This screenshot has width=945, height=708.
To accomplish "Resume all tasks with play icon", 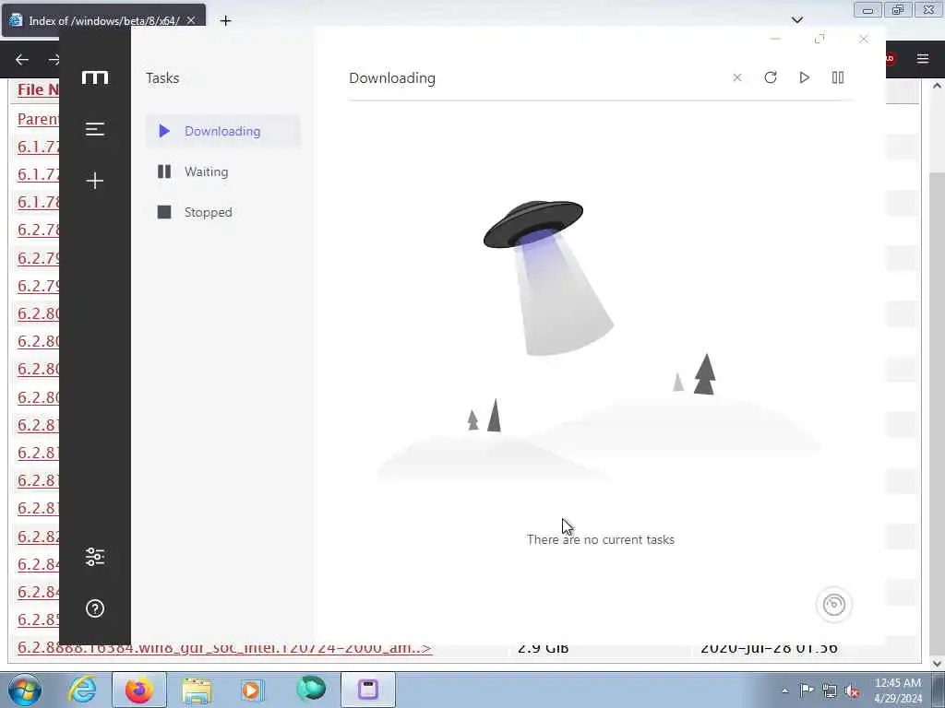I will pyautogui.click(x=804, y=77).
